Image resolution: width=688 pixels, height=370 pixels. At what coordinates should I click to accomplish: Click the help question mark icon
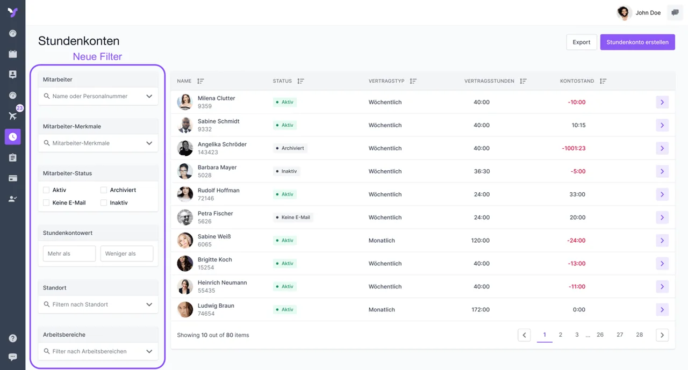[x=13, y=338]
